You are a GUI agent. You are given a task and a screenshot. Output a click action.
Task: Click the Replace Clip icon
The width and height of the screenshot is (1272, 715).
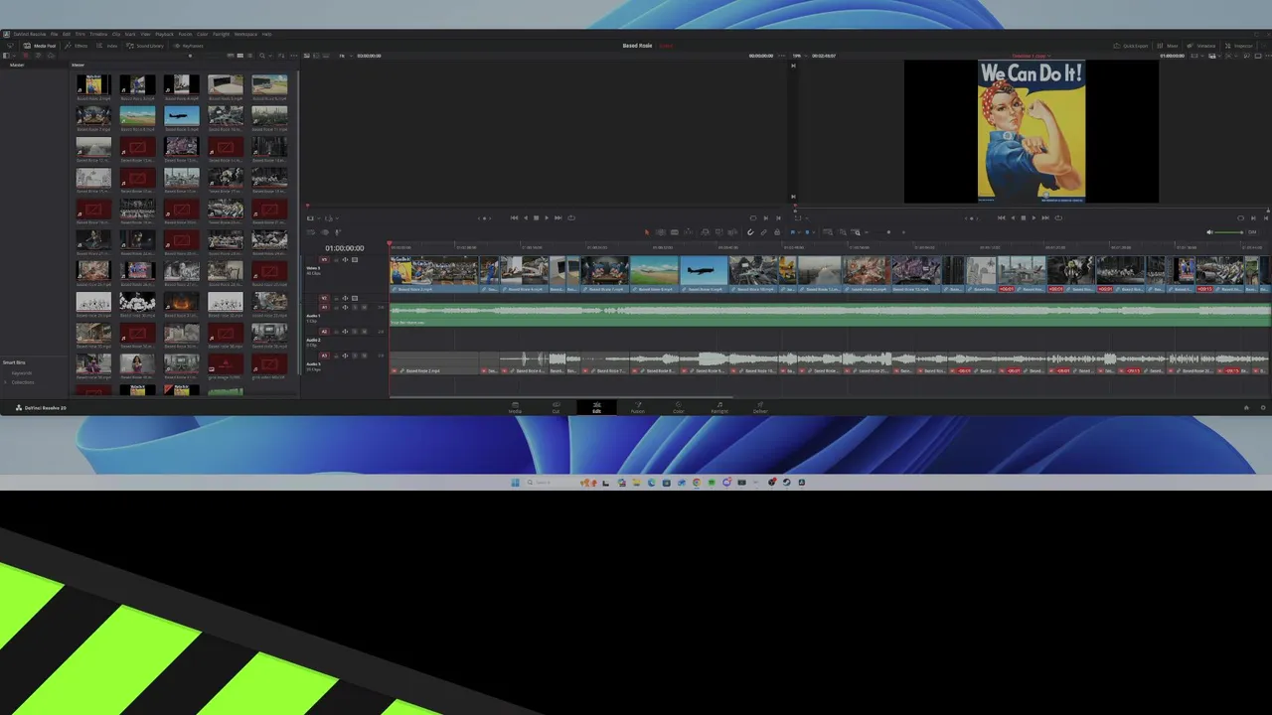click(732, 232)
